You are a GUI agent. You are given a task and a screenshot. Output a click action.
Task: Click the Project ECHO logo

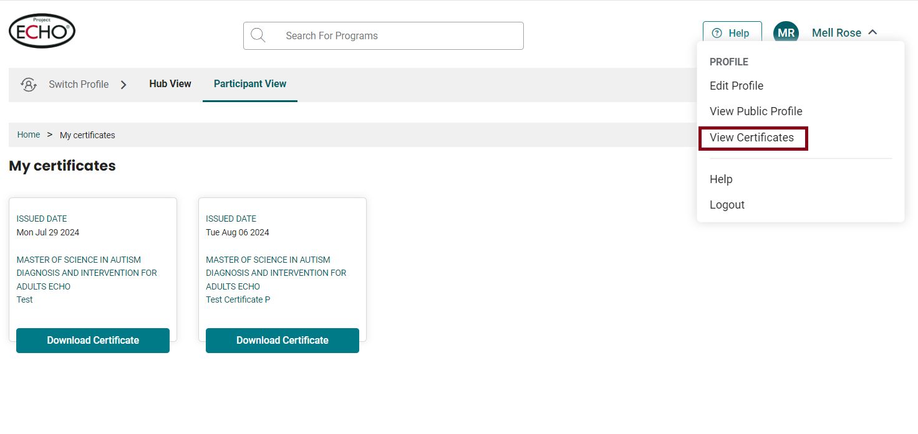pos(42,31)
